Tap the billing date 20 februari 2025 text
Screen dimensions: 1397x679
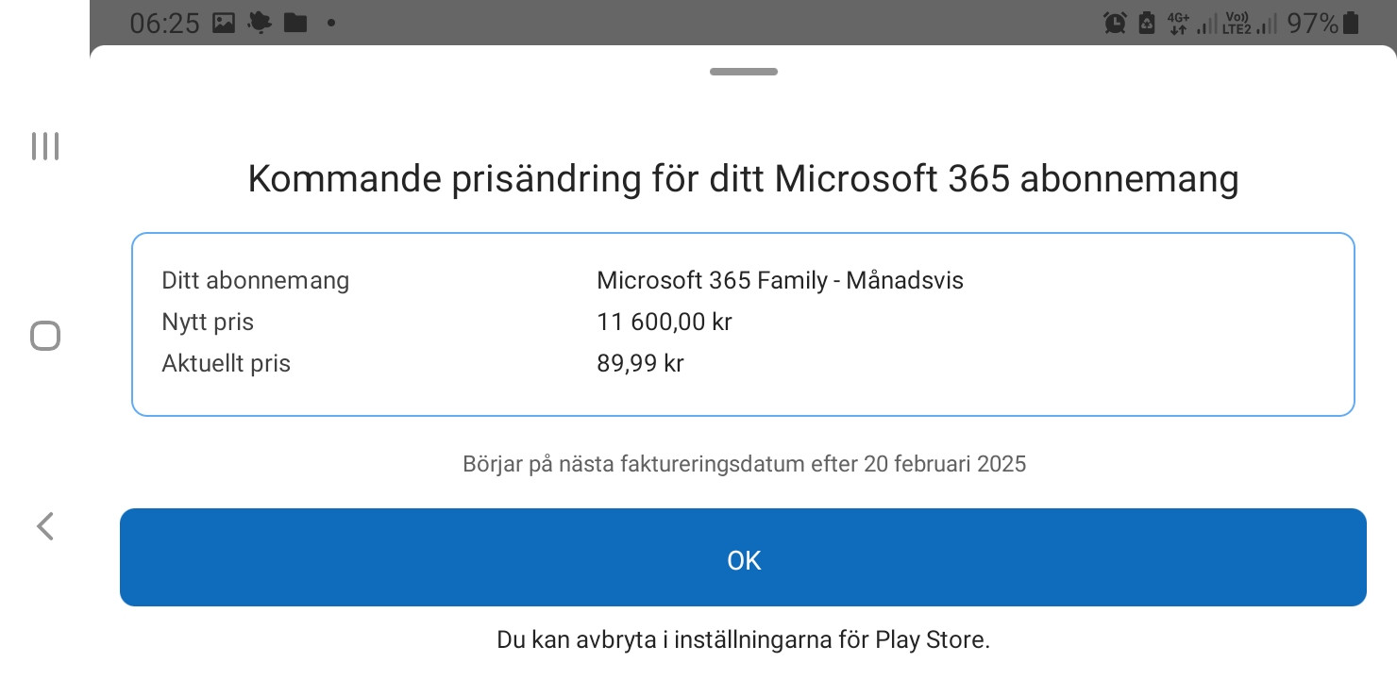pos(945,464)
